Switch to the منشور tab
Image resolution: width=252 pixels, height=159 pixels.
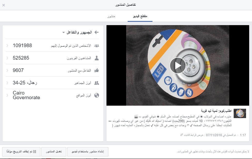click(x=111, y=16)
